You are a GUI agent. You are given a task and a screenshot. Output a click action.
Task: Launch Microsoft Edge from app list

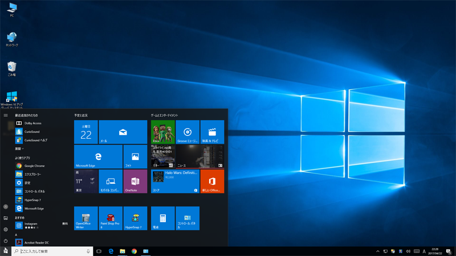click(x=42, y=208)
